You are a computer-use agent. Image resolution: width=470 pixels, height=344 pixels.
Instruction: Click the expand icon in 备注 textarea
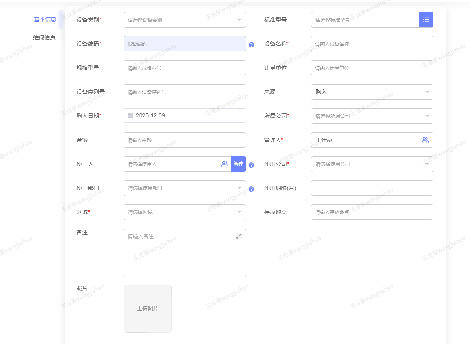(x=239, y=236)
